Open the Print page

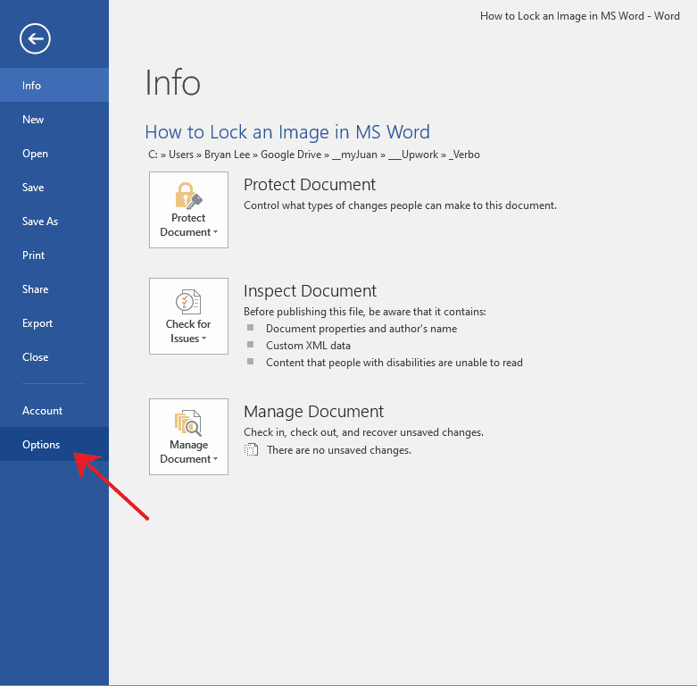click(x=54, y=255)
